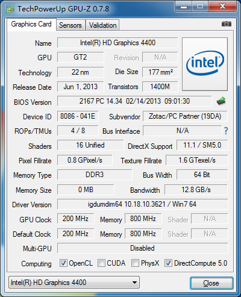Screen dimensions: 241x297
Task: Toggle the PhysX checkbox
Action: [x=135, y=263]
